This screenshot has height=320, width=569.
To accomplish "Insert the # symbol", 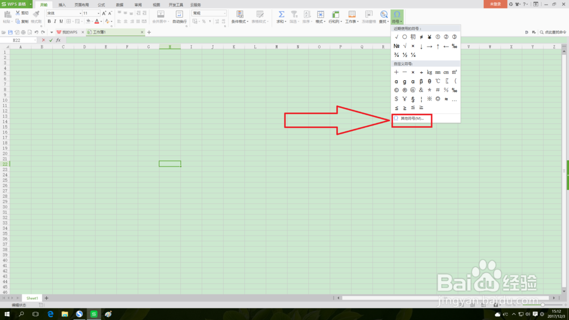I will tap(438, 90).
